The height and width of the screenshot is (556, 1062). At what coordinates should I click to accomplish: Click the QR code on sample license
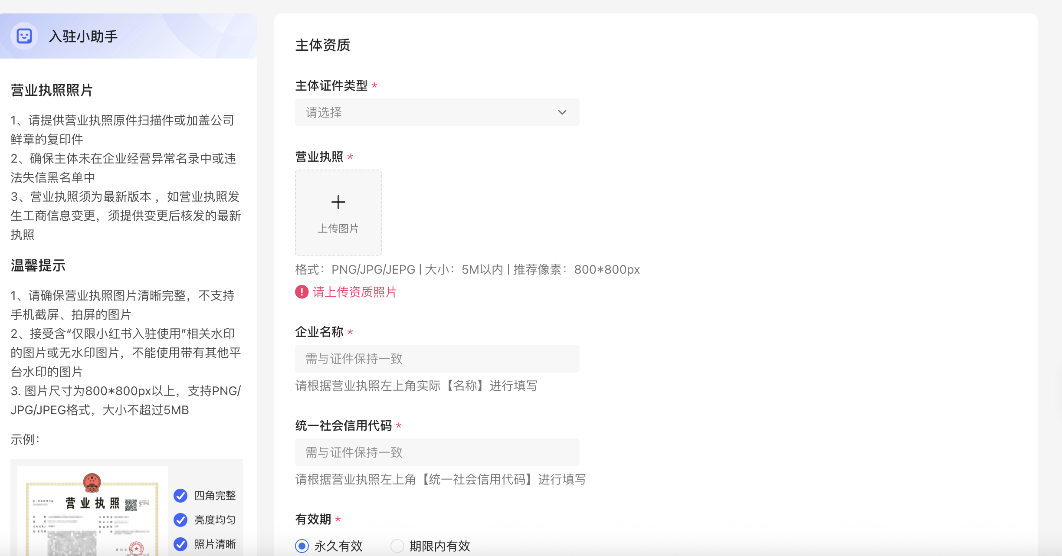[131, 505]
